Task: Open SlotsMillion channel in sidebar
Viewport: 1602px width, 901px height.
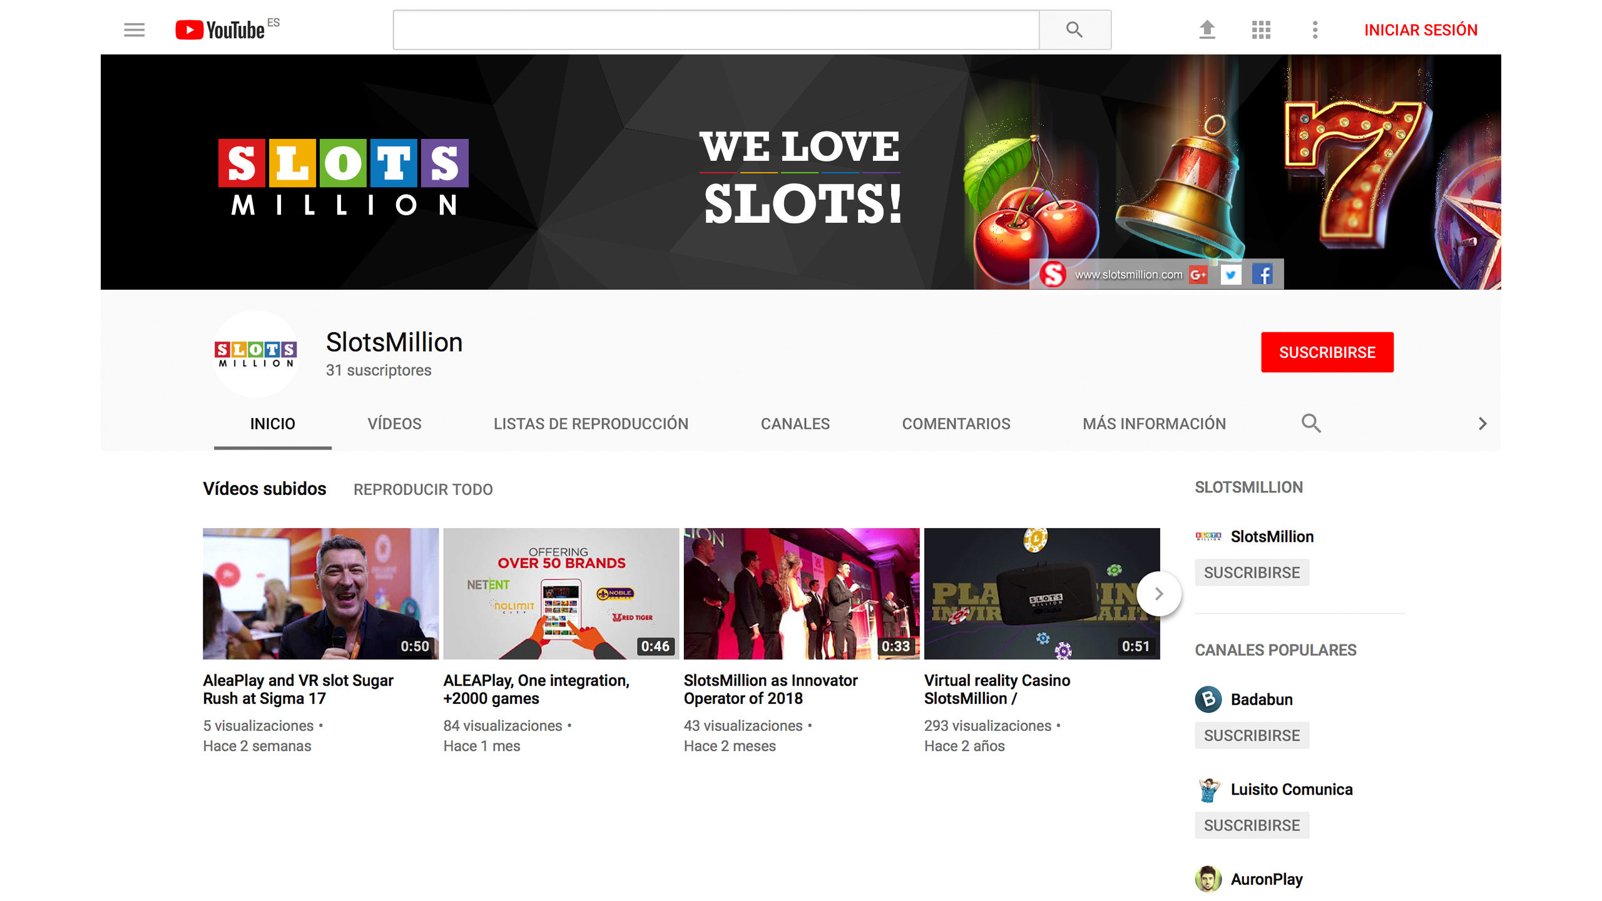Action: pos(1272,536)
